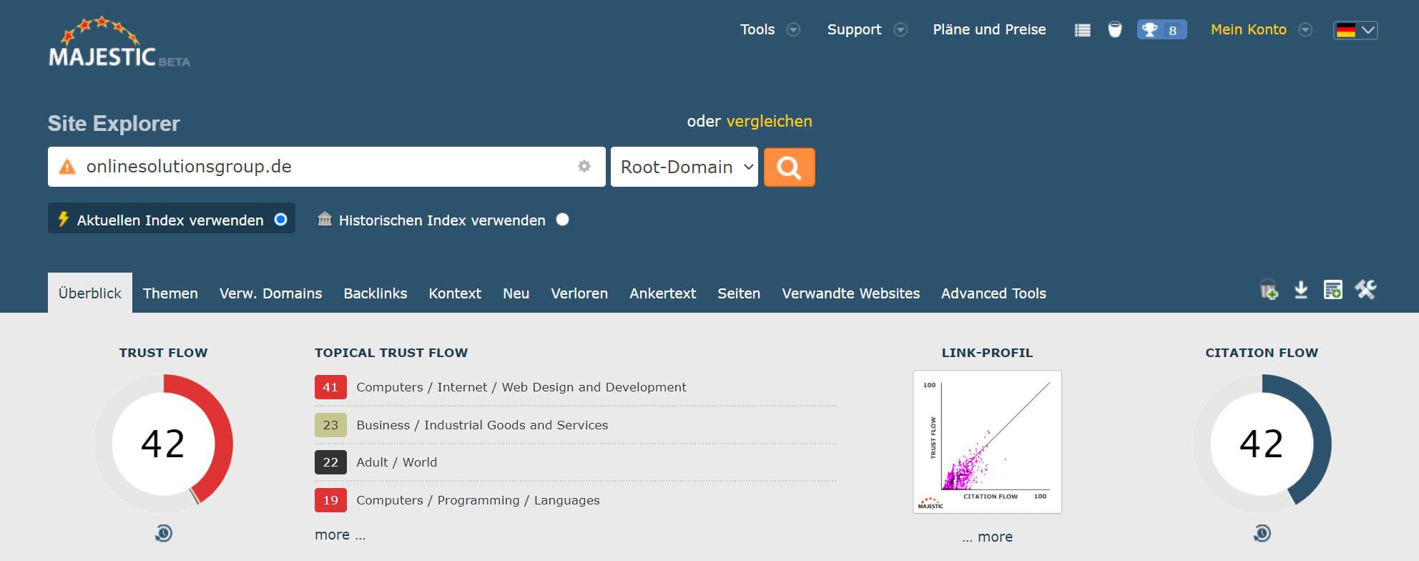Click red 19 topical score badge

click(330, 500)
